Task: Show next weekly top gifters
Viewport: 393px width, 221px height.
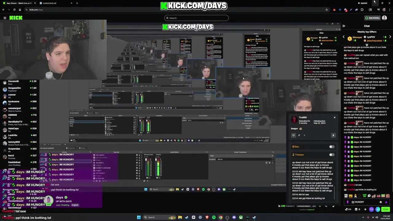Action: tap(390, 37)
